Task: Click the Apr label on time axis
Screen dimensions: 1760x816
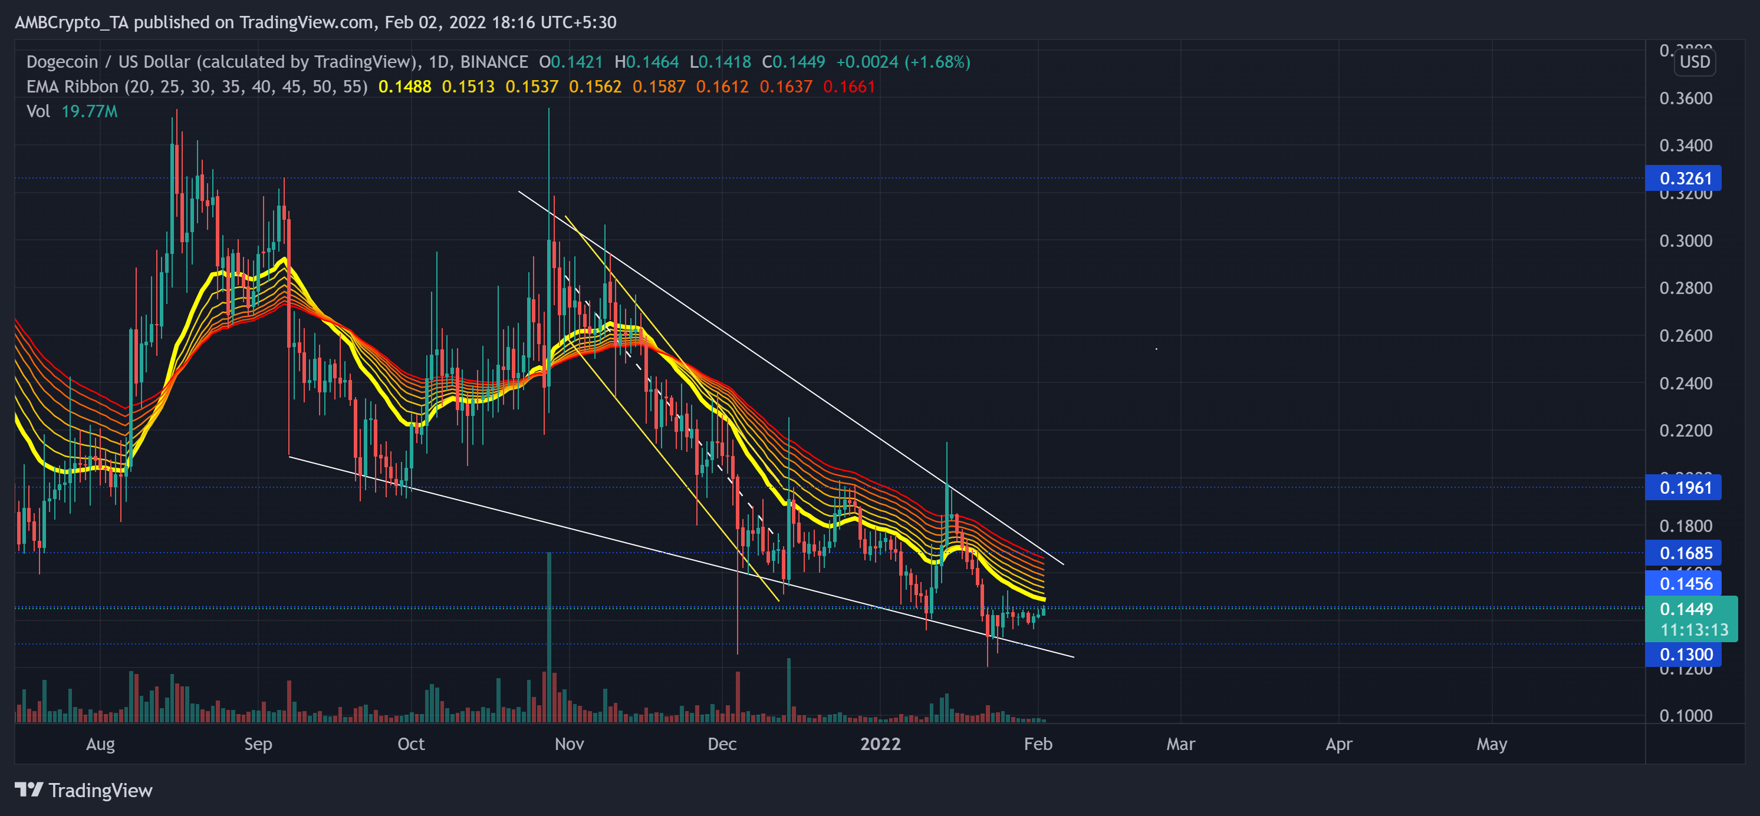Action: pos(1339,744)
